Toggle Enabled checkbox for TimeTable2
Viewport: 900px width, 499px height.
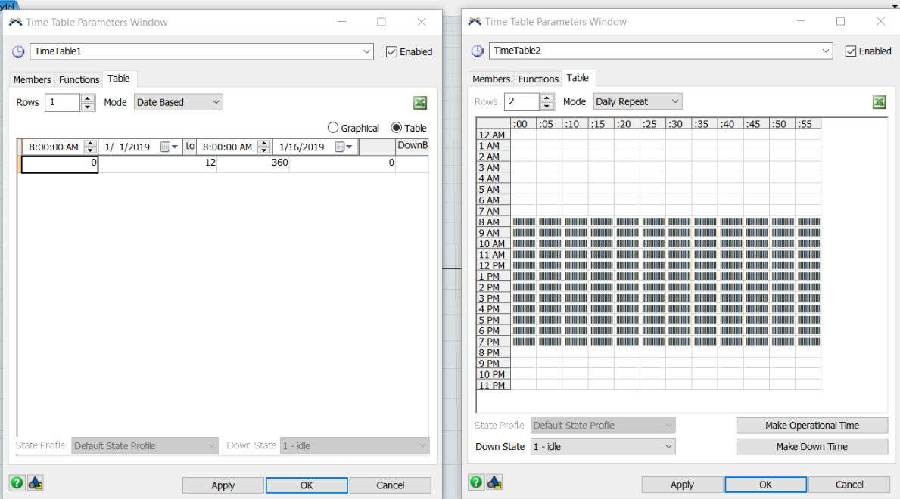click(x=851, y=51)
